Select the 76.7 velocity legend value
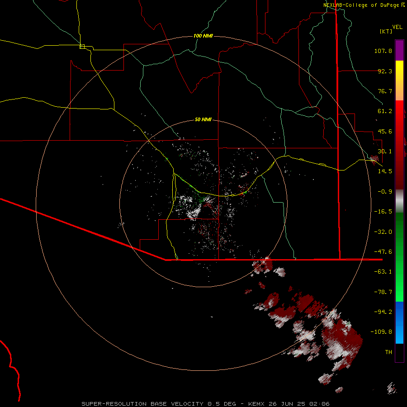The width and height of the screenshot is (407, 407). click(x=385, y=91)
